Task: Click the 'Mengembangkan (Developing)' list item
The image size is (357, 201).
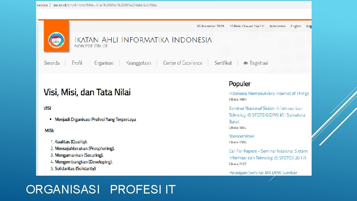Action: tap(84, 162)
